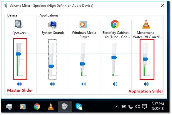
Task: Mute Windows Media Player volume
Action: pos(84,84)
